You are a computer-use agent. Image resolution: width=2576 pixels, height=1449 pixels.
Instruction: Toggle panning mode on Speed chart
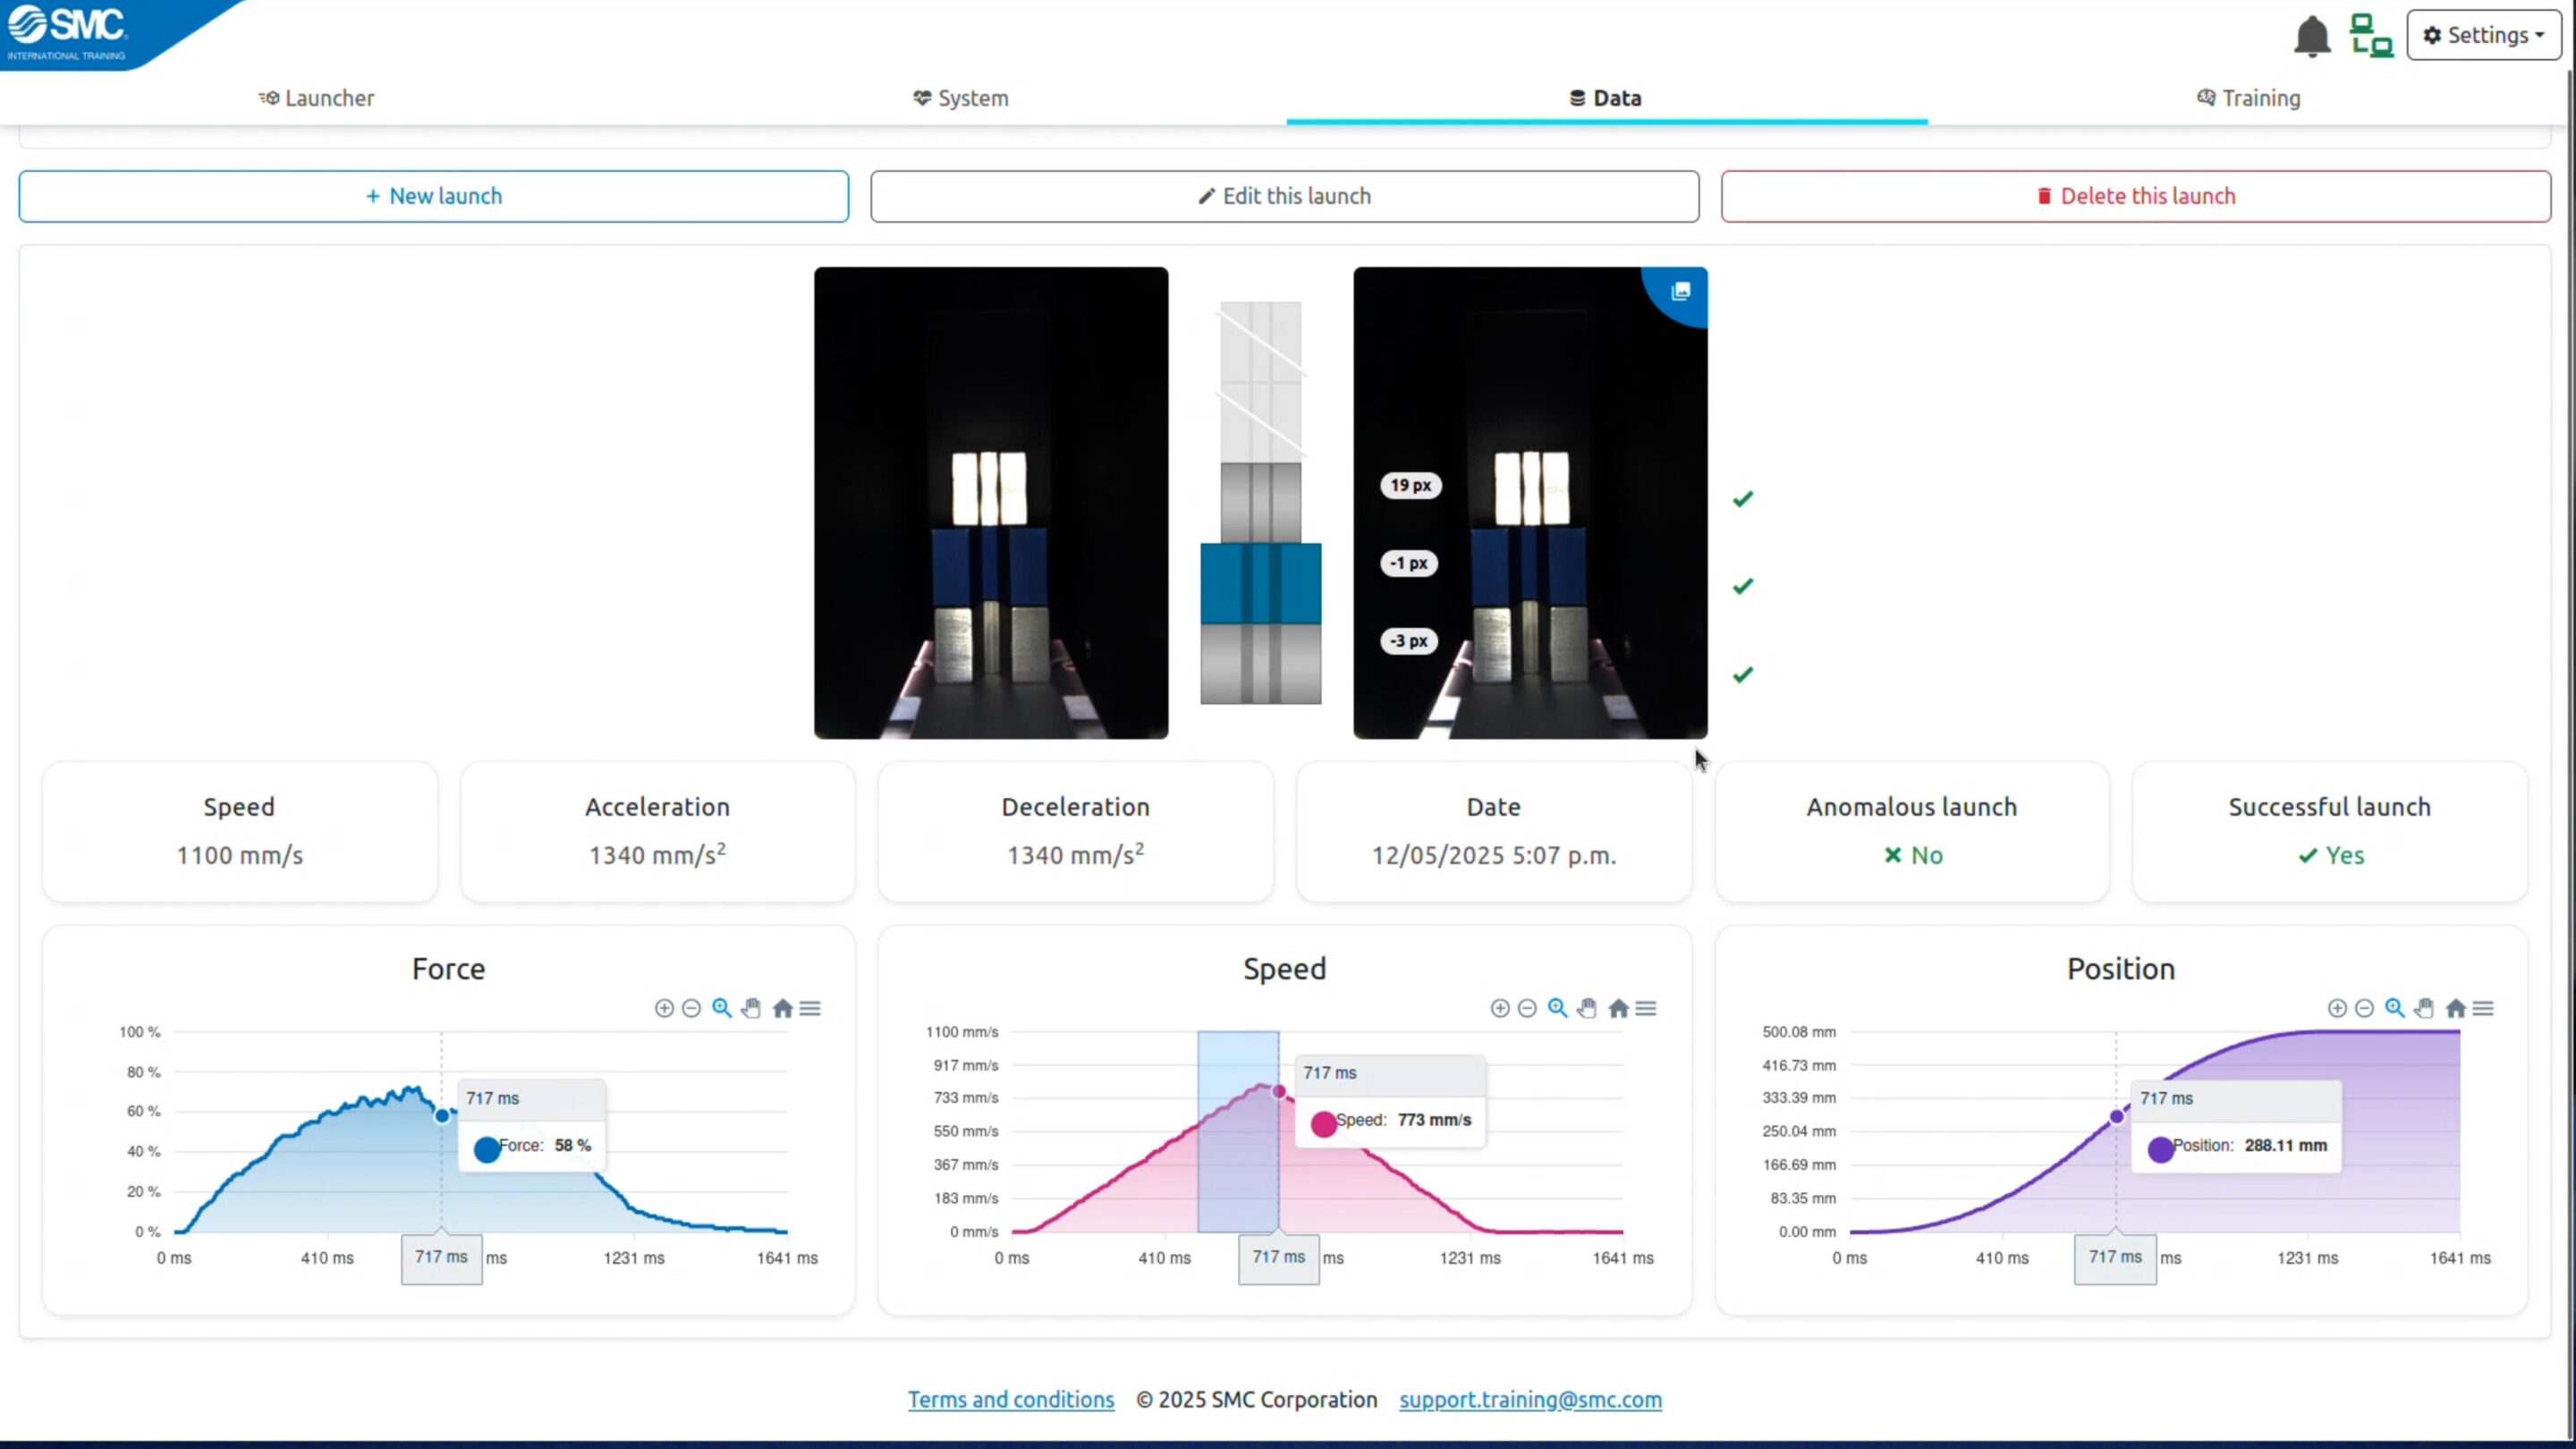click(1587, 1008)
